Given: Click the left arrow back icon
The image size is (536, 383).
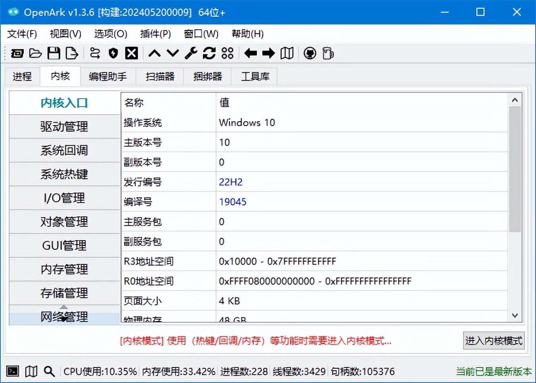Looking at the screenshot, I should tap(250, 53).
